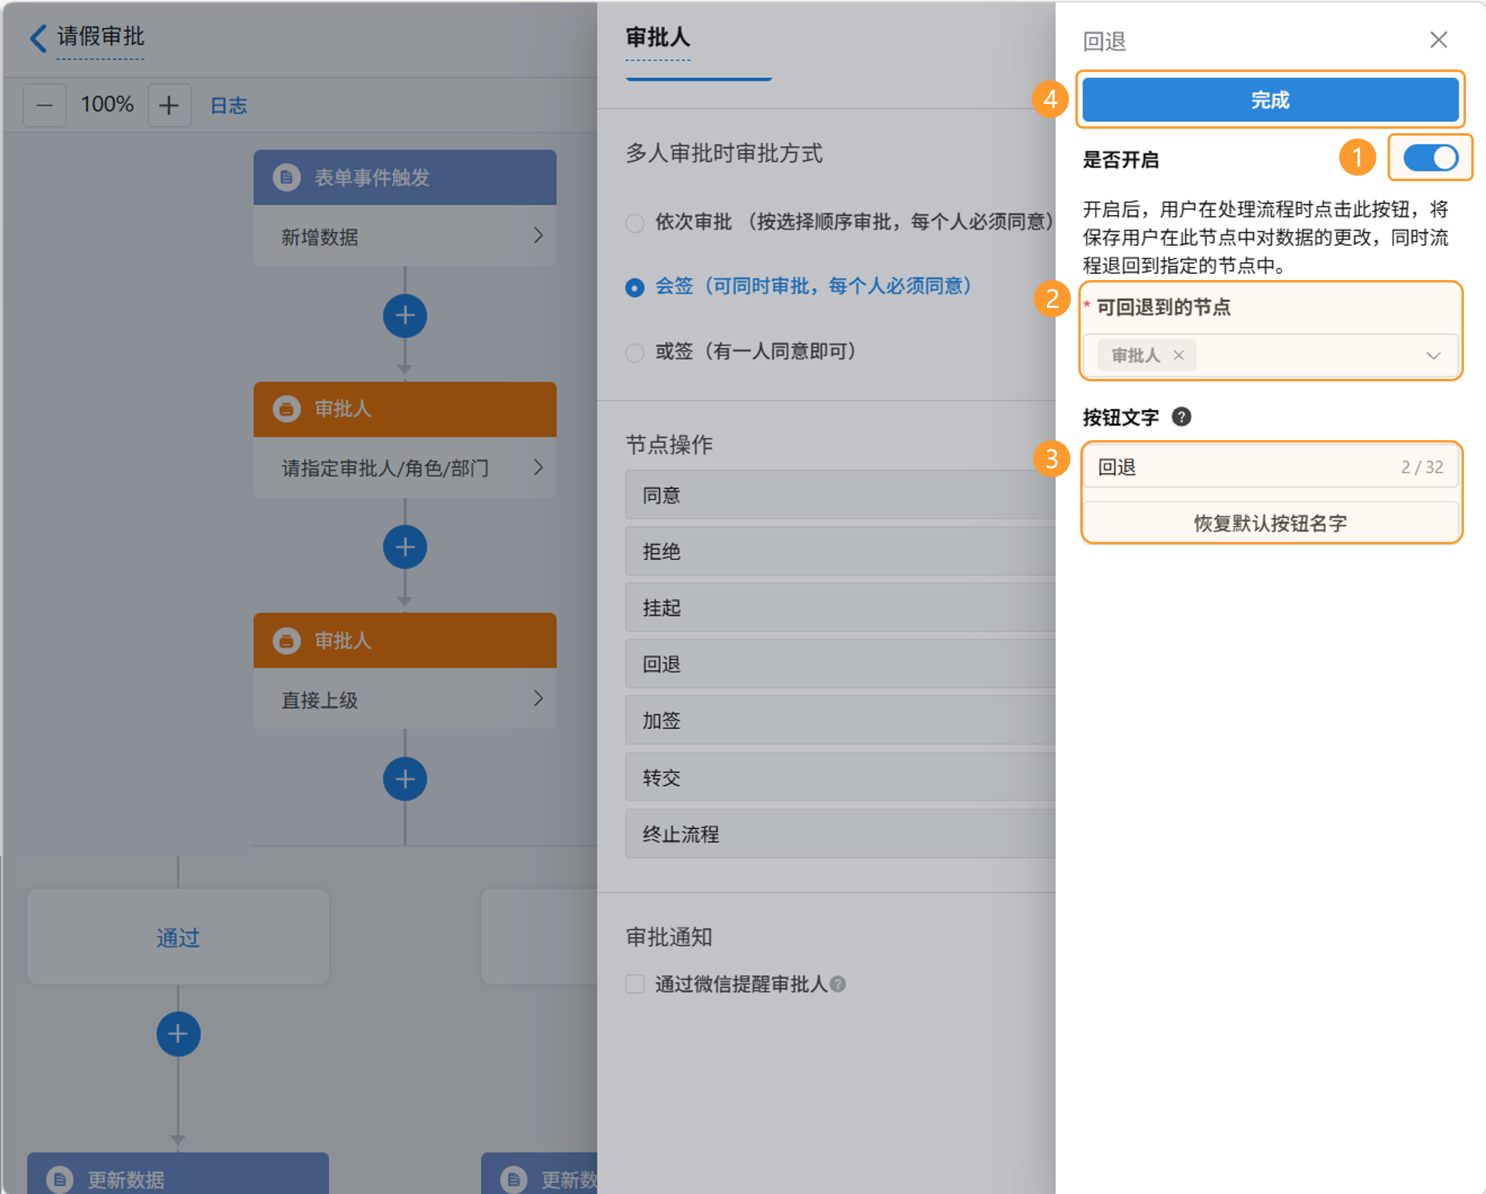Expand 请指定审批人/角色/部门 row
Viewport: 1486px width, 1194px height.
click(538, 468)
